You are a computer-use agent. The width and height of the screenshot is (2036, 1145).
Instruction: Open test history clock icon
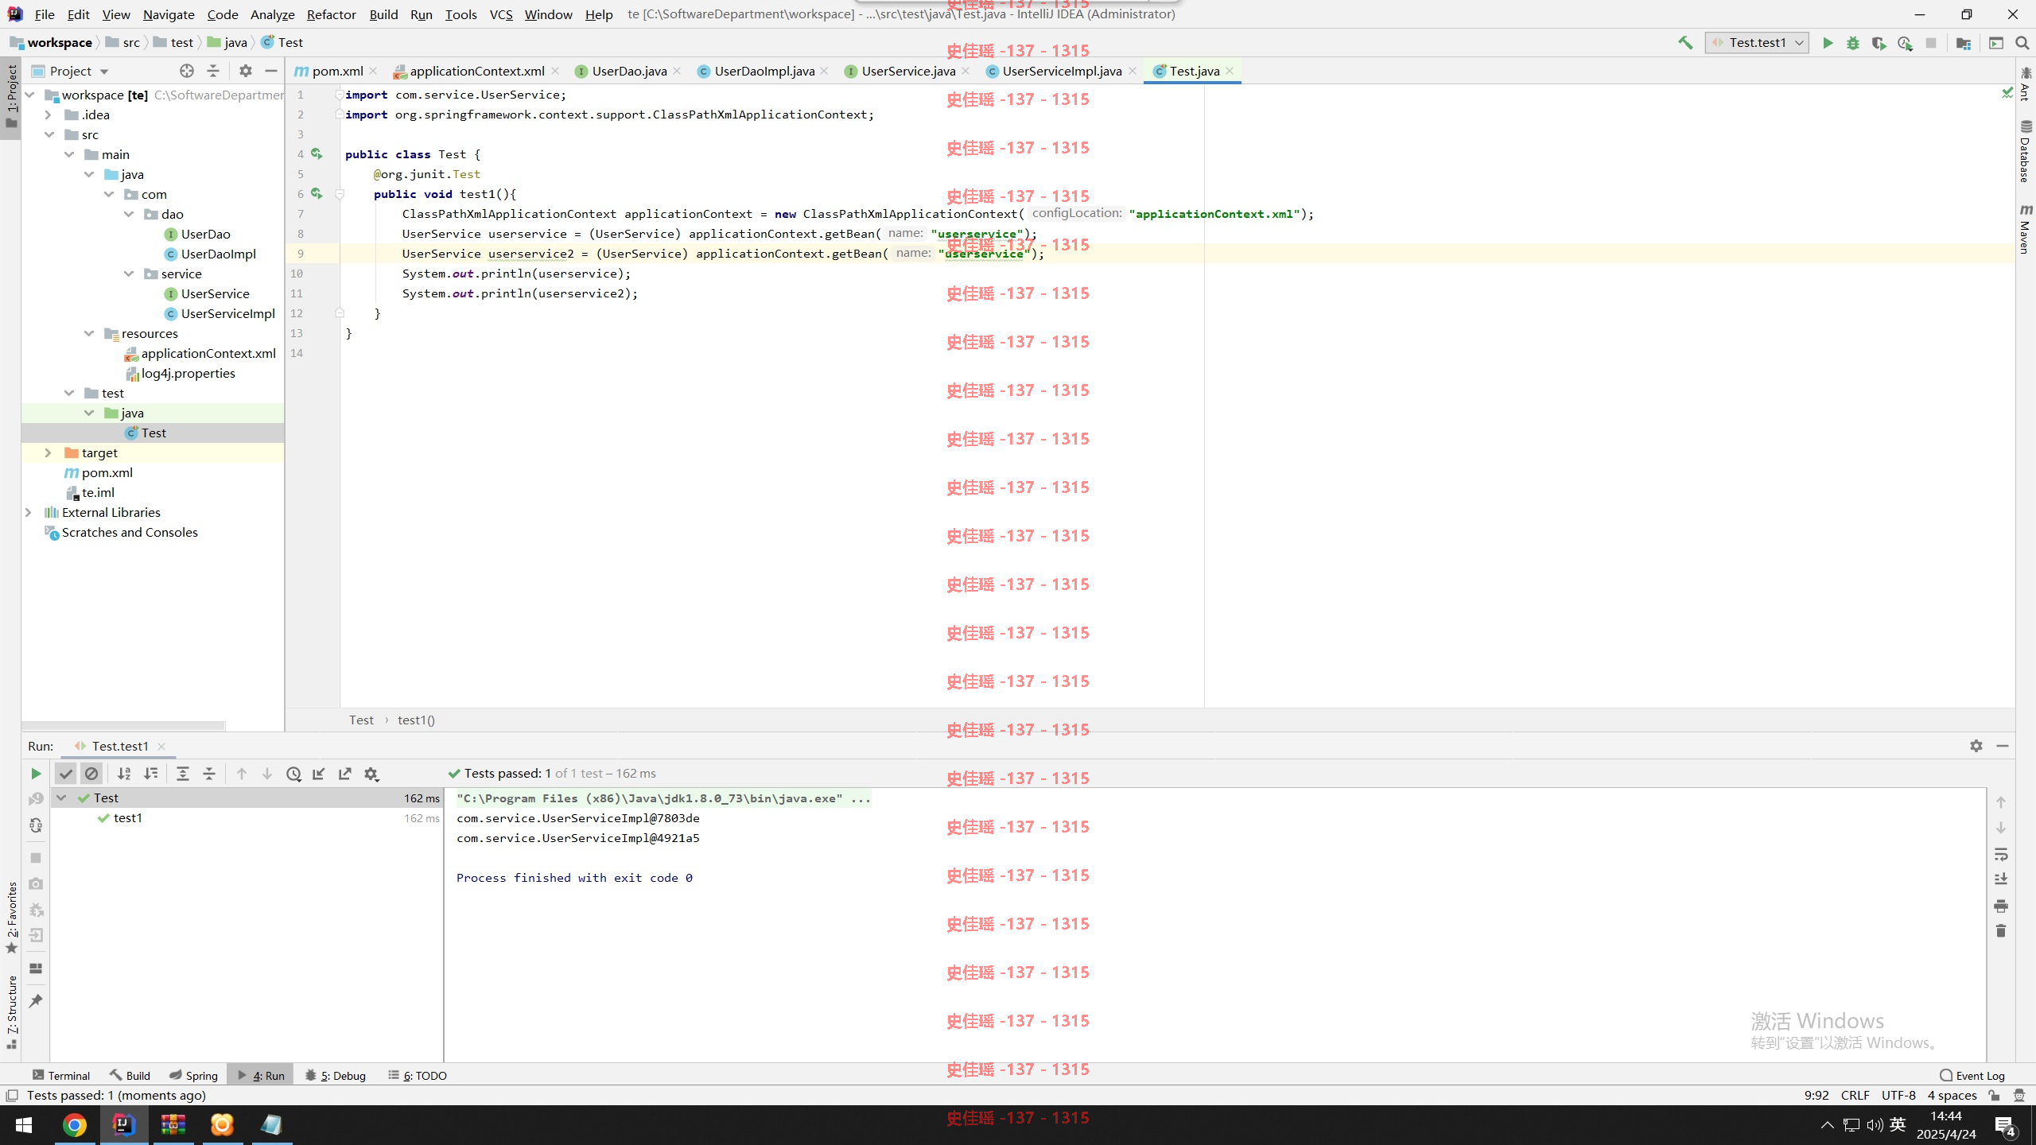point(293,774)
